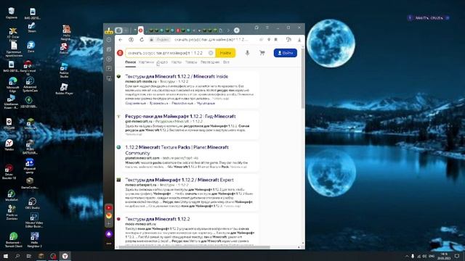The image size is (465, 261).
Task: Go back using the browser back arrow
Action: (x=120, y=40)
